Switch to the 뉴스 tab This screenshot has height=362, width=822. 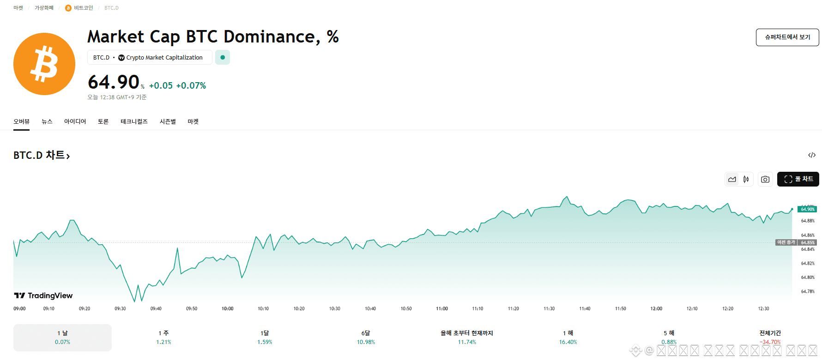(47, 121)
